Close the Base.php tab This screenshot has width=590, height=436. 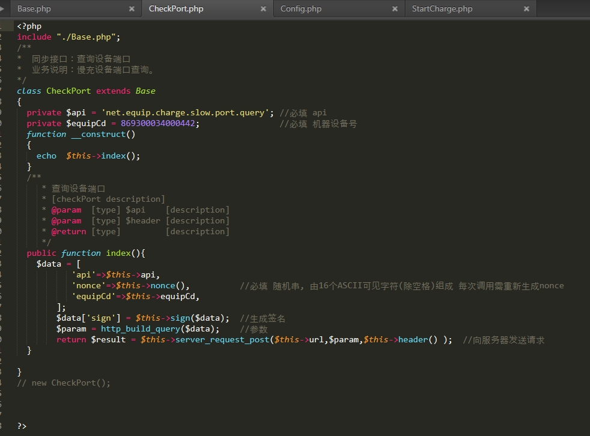pos(132,9)
